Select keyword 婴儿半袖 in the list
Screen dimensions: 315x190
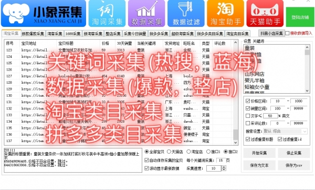[x=255, y=81]
